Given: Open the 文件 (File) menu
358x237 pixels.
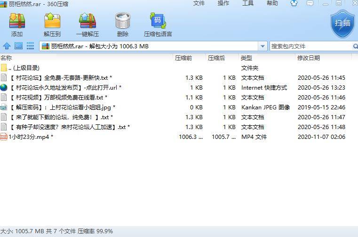Looking at the screenshot, I should [x=199, y=3].
